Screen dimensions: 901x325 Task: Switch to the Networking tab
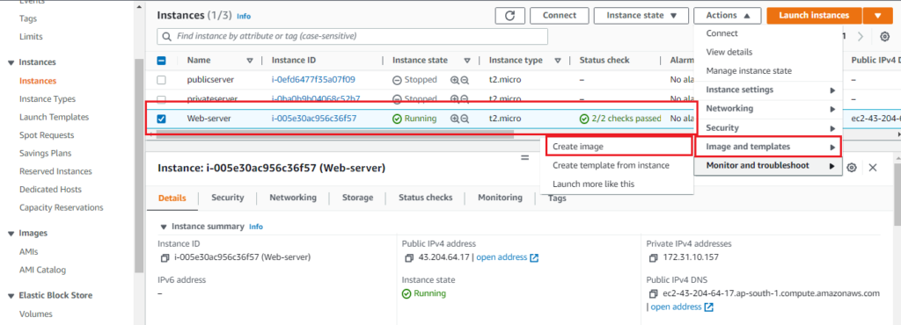293,198
